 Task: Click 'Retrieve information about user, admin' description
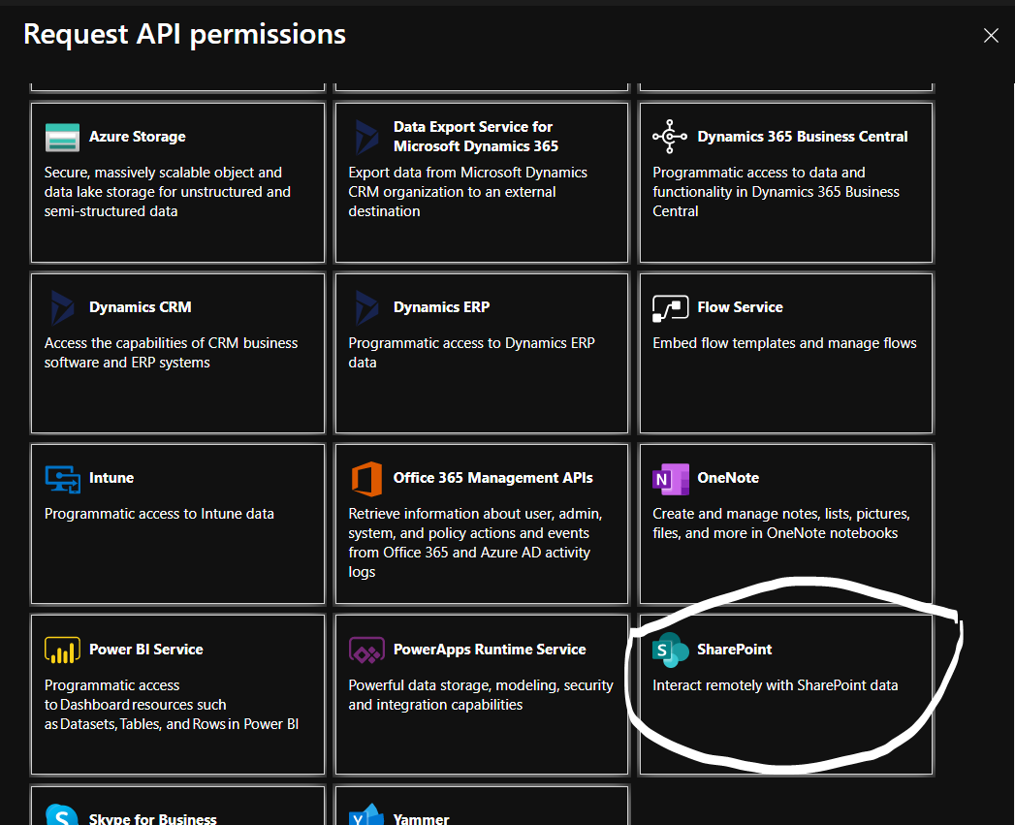pos(475,543)
